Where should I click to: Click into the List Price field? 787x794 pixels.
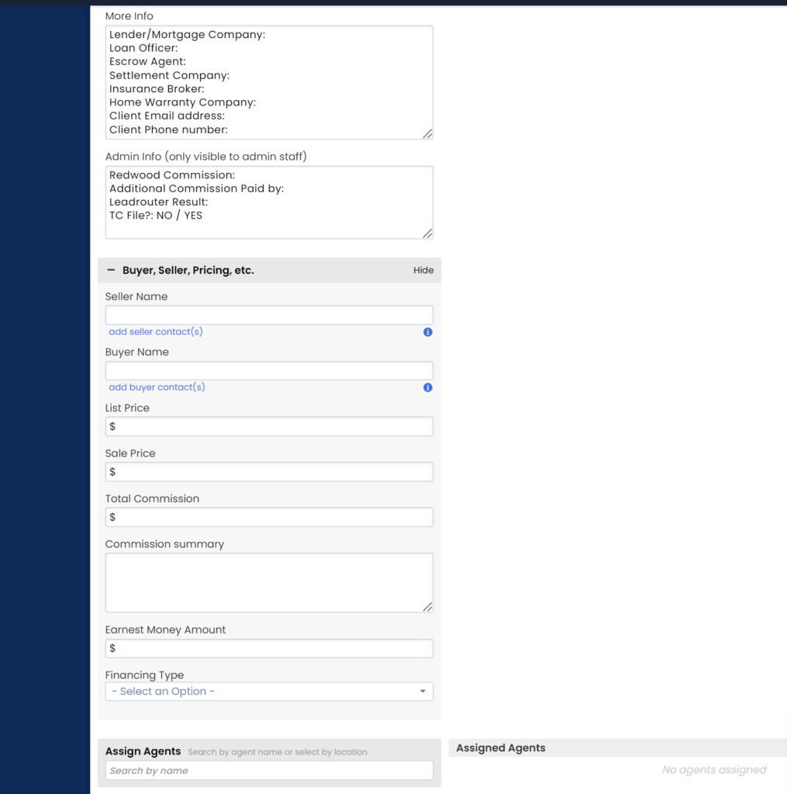coord(269,426)
